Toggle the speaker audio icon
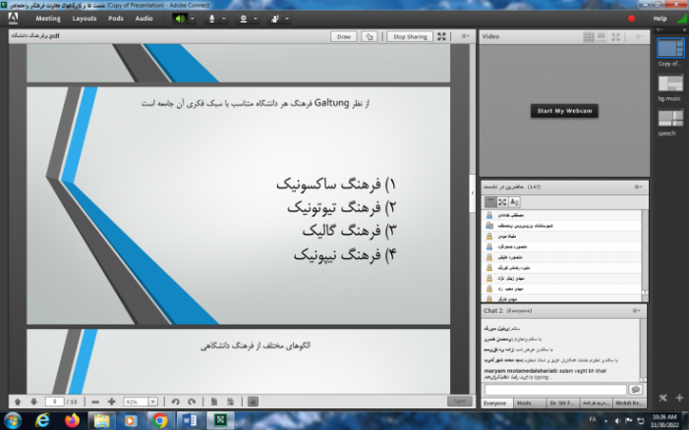 pos(180,19)
